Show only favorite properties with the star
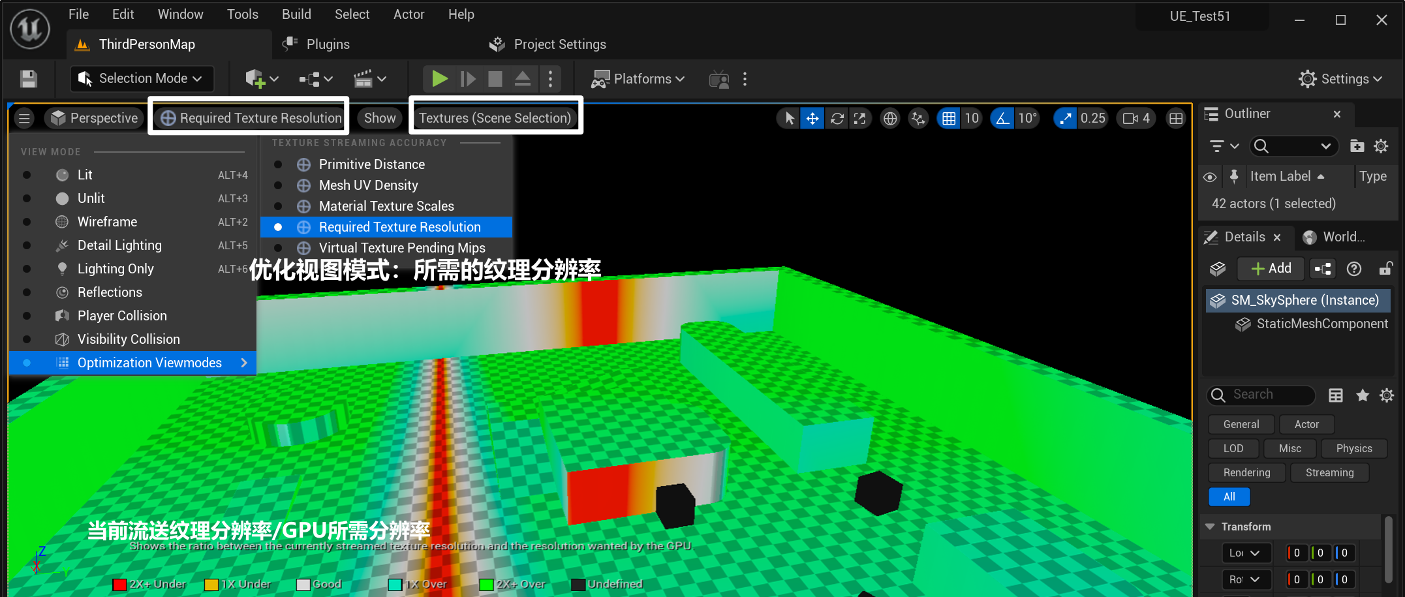The width and height of the screenshot is (1405, 597). pyautogui.click(x=1363, y=395)
